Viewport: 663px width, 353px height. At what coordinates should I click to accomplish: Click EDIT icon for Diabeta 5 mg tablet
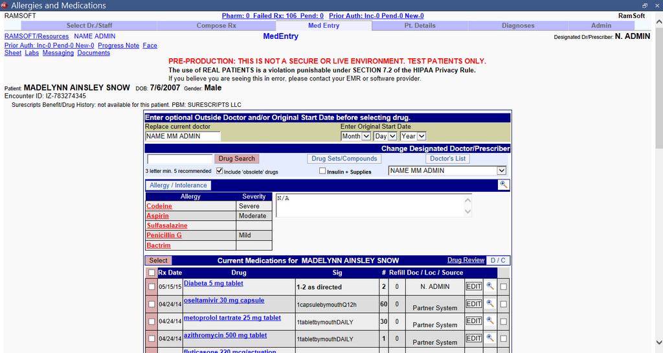[474, 286]
